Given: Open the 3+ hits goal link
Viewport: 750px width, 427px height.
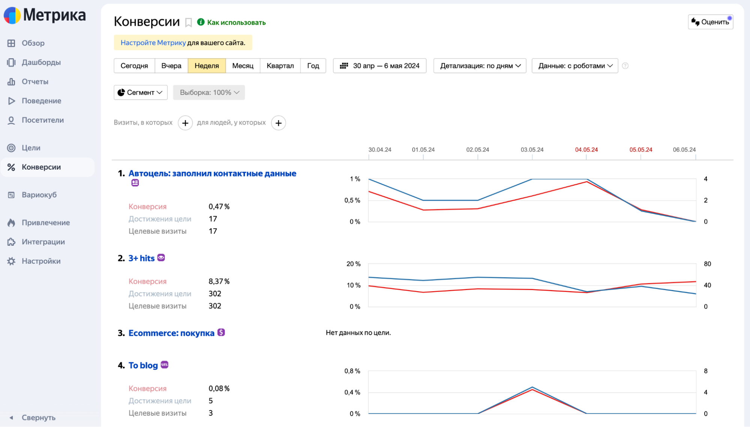Looking at the screenshot, I should (141, 258).
